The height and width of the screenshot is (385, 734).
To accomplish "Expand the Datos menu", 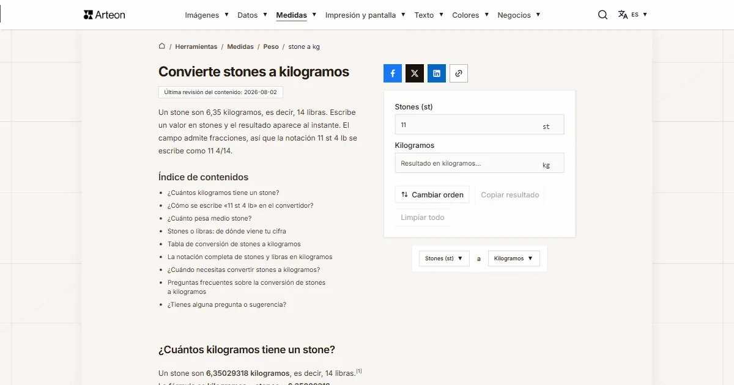I will pyautogui.click(x=252, y=15).
